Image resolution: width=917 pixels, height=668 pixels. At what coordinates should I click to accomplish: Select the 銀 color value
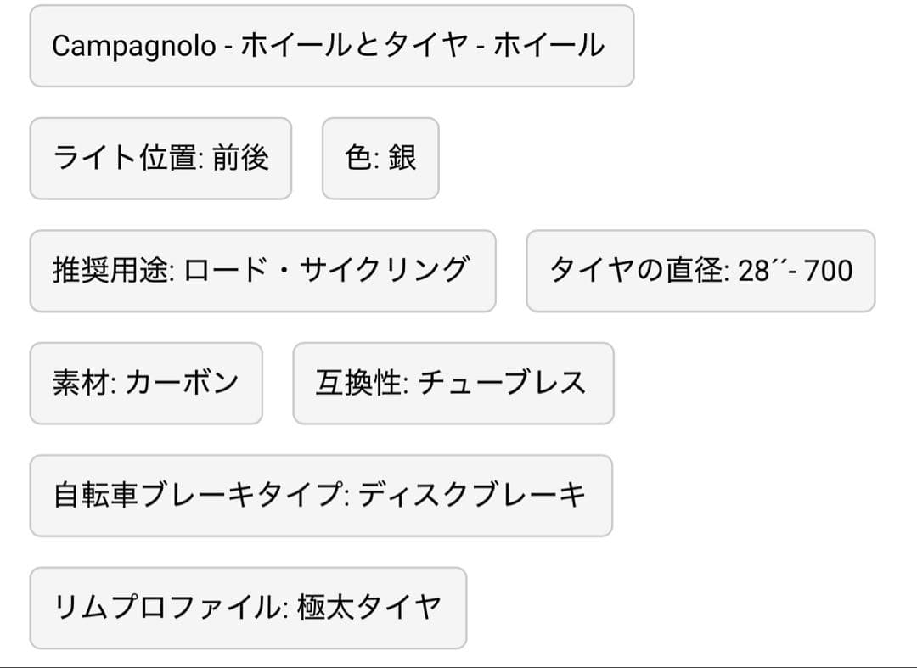pos(402,159)
